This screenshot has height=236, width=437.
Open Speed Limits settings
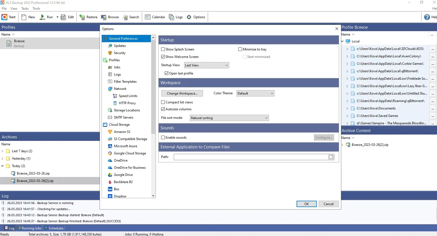tap(128, 96)
